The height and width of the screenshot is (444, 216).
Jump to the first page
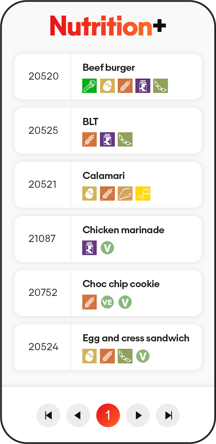tap(48, 415)
